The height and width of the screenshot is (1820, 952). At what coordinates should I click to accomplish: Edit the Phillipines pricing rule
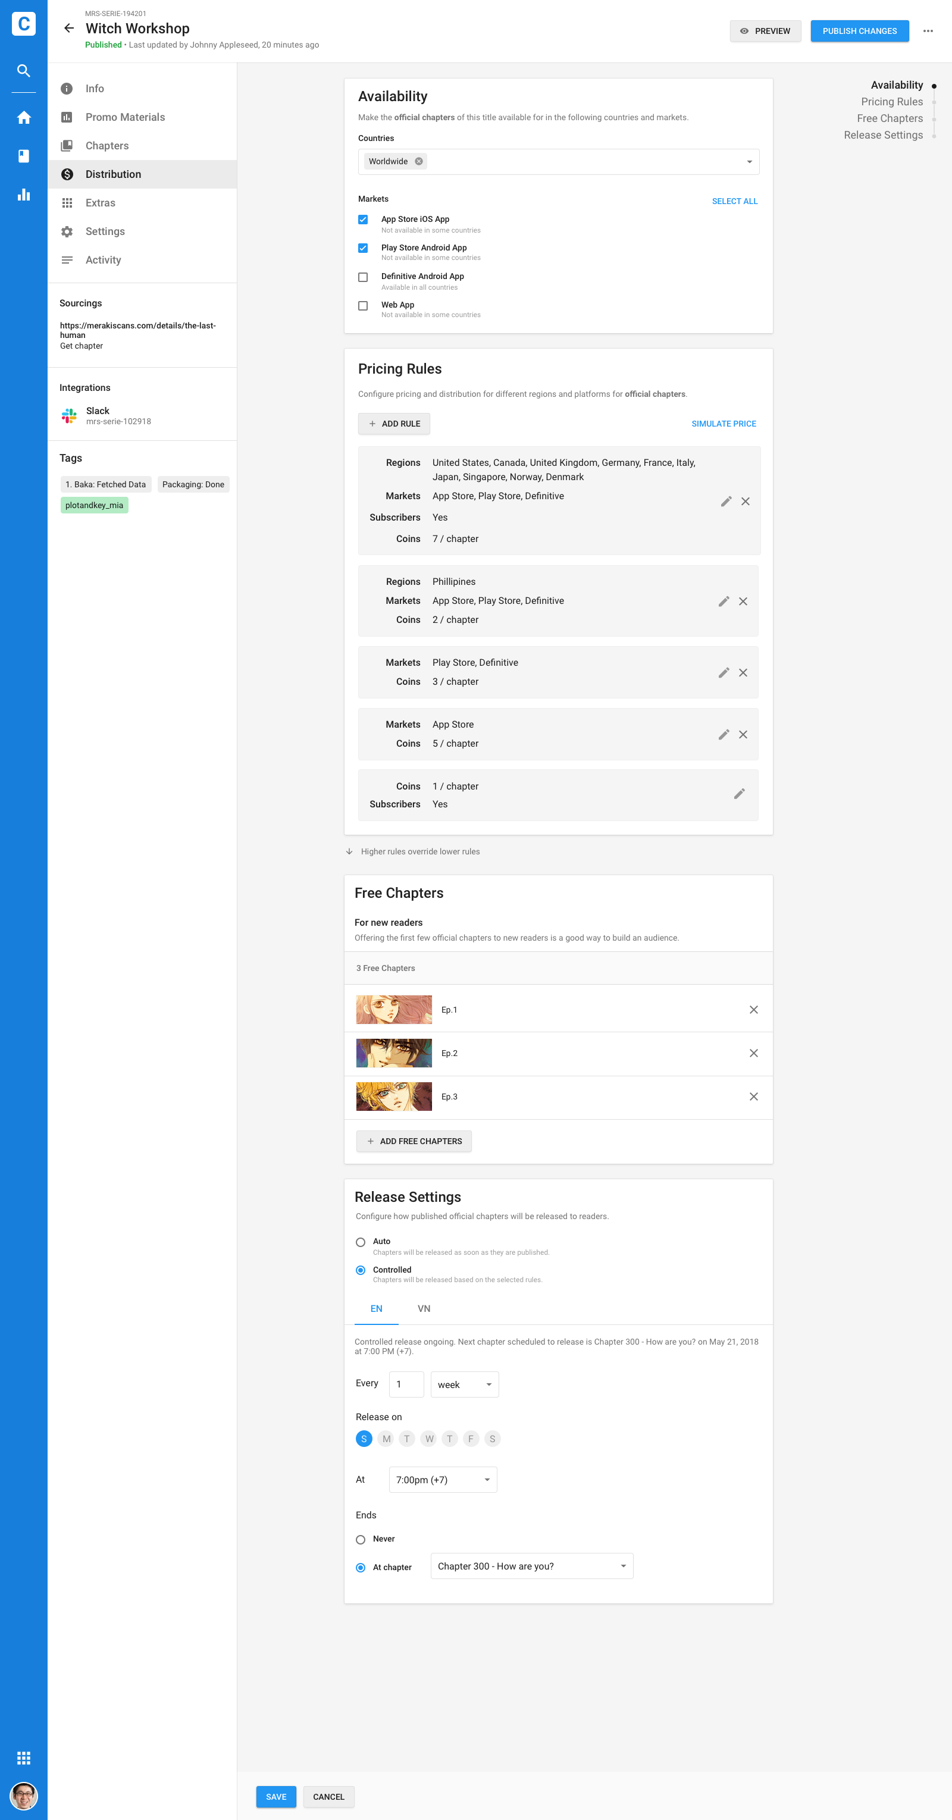[723, 602]
